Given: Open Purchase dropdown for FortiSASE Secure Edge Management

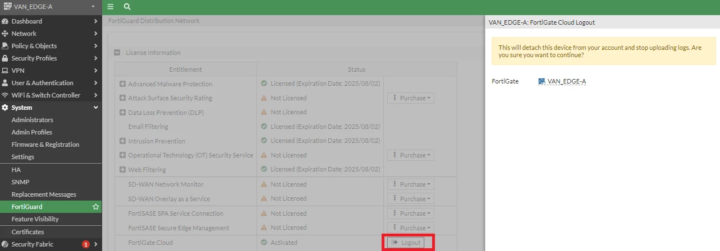Looking at the screenshot, I should pyautogui.click(x=411, y=228).
